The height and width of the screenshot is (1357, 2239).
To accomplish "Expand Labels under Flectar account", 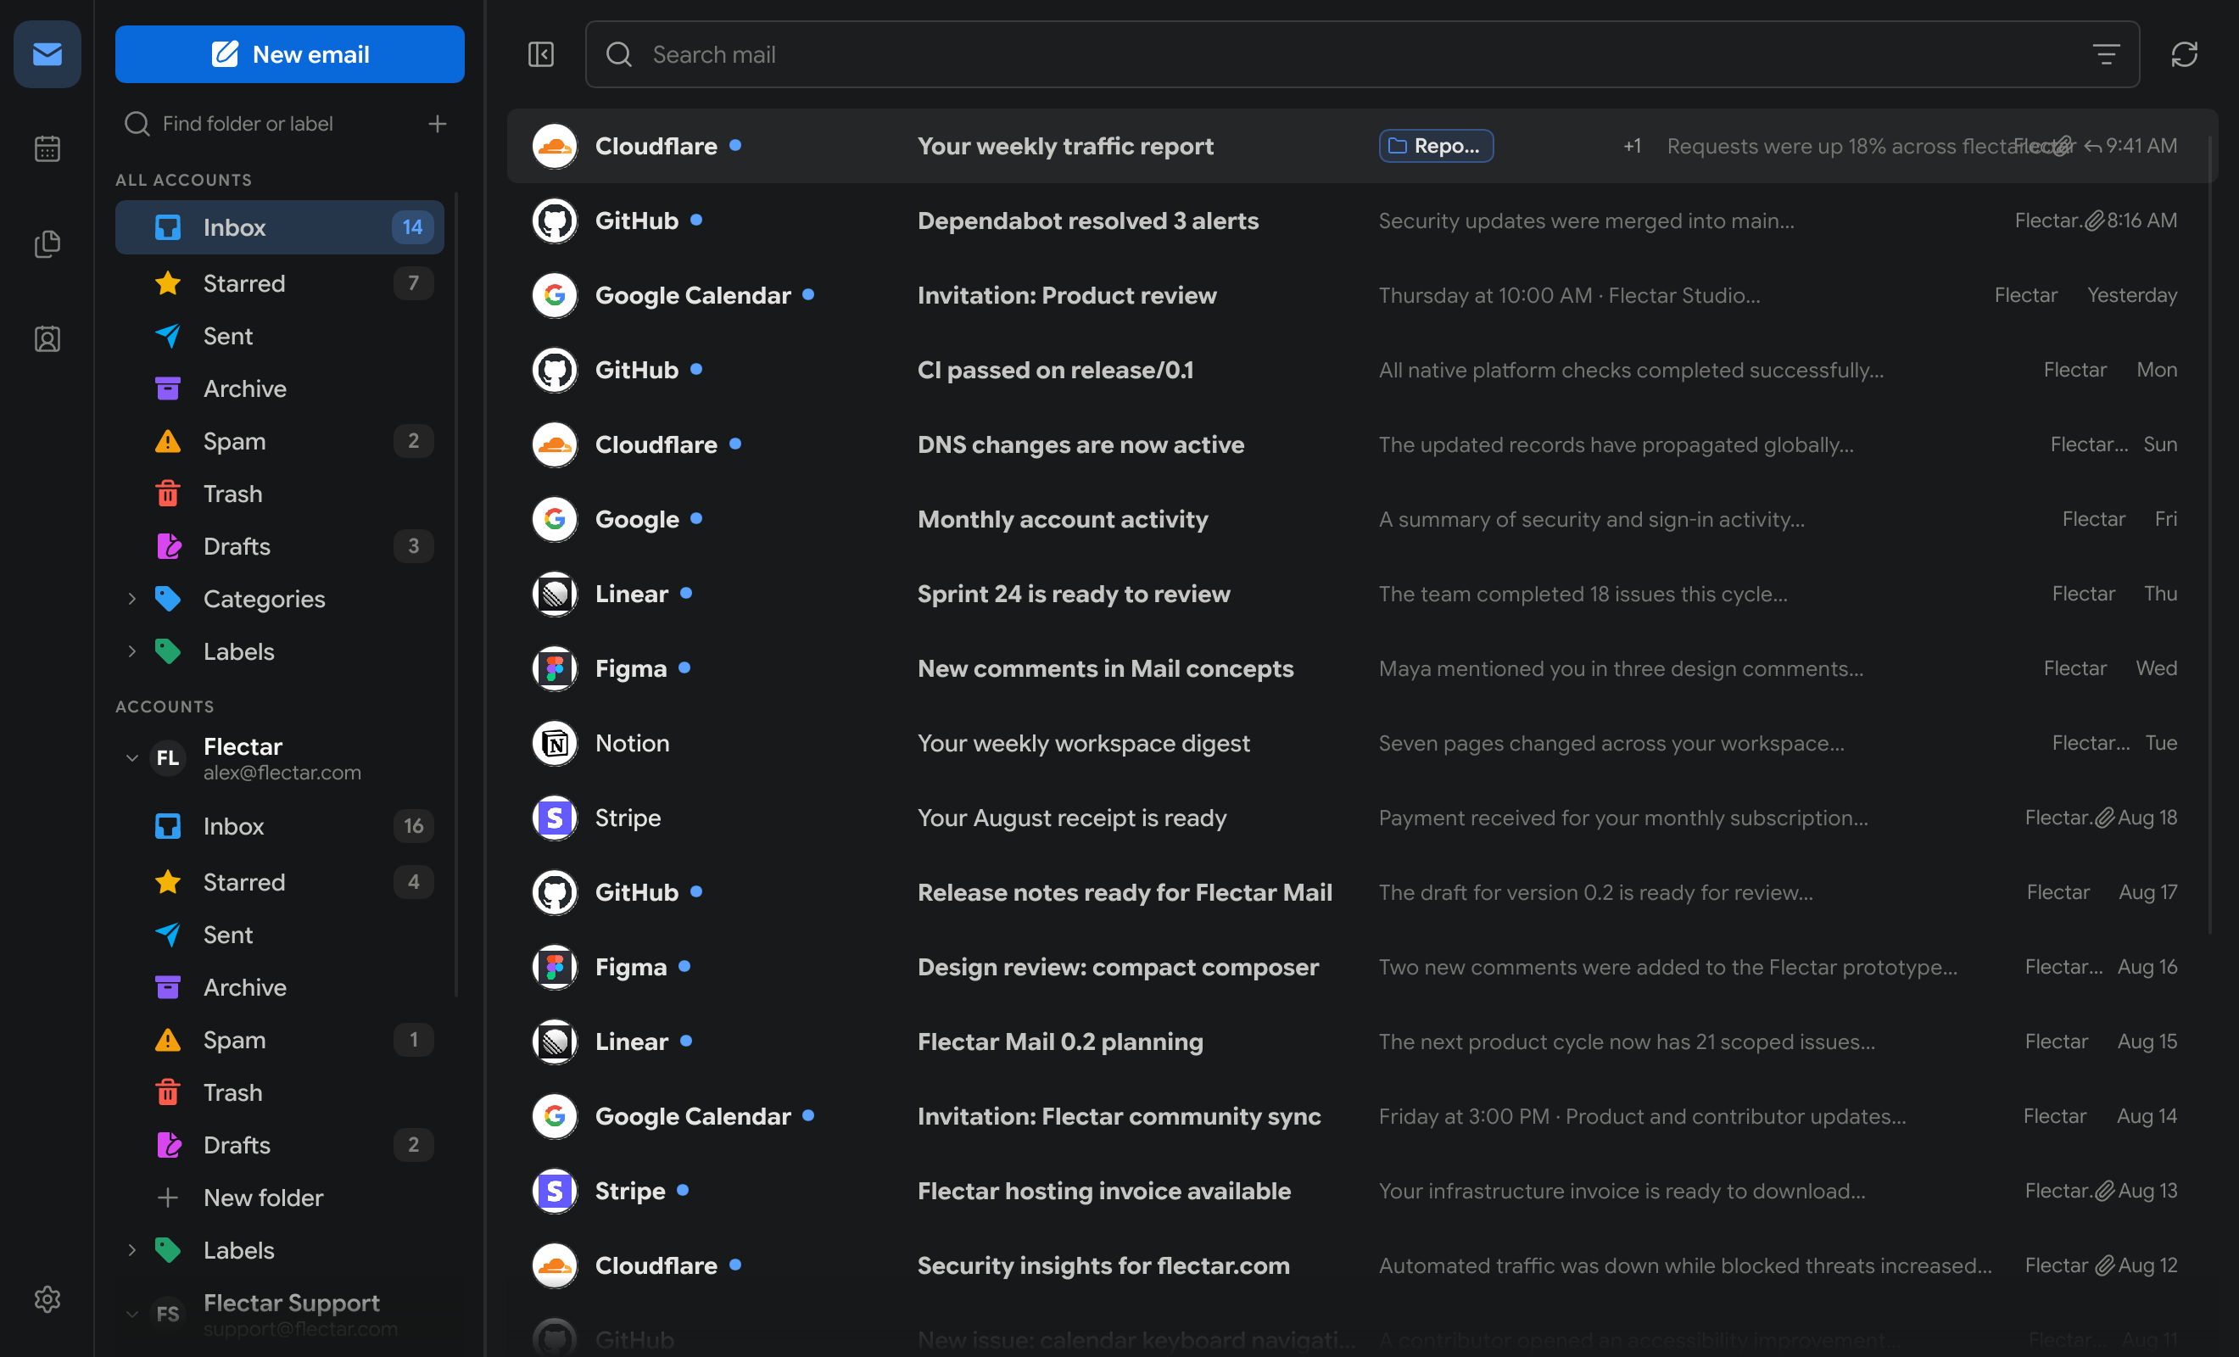I will pos(131,1251).
